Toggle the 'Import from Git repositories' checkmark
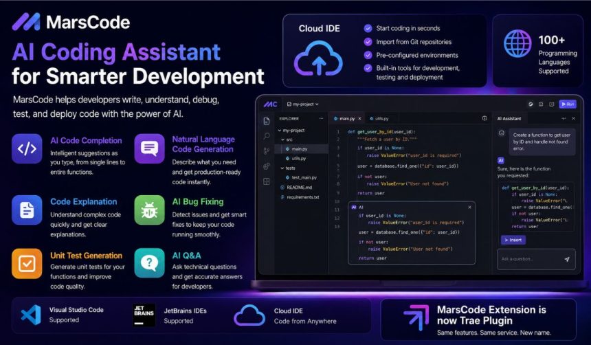The image size is (591, 345). pos(368,42)
